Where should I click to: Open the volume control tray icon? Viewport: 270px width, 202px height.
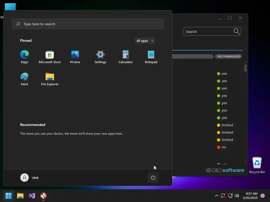point(237,196)
